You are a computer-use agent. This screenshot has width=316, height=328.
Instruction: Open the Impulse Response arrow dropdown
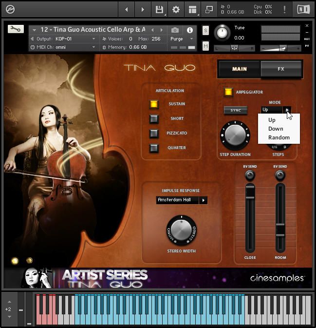[203, 200]
